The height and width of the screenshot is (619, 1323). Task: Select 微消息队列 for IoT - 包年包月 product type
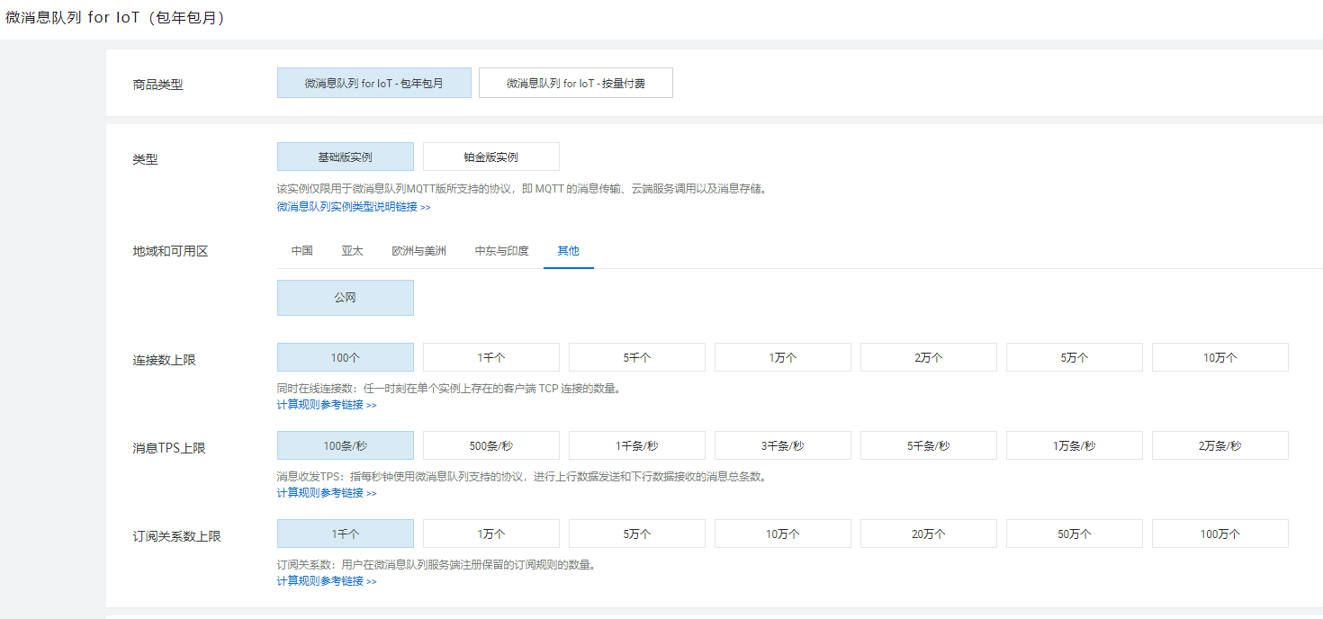[x=373, y=83]
